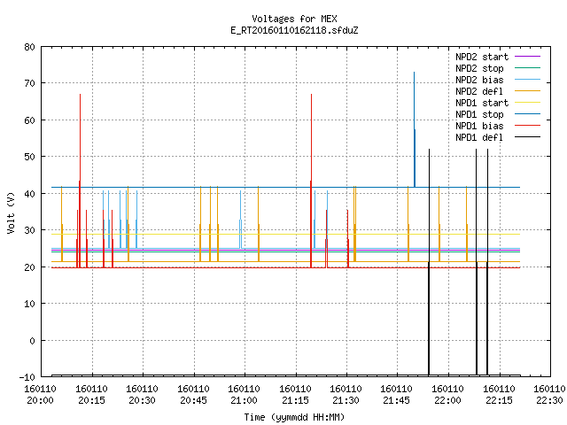Click the x-axis label 160110 20:00
The image size is (567, 425).
point(40,395)
